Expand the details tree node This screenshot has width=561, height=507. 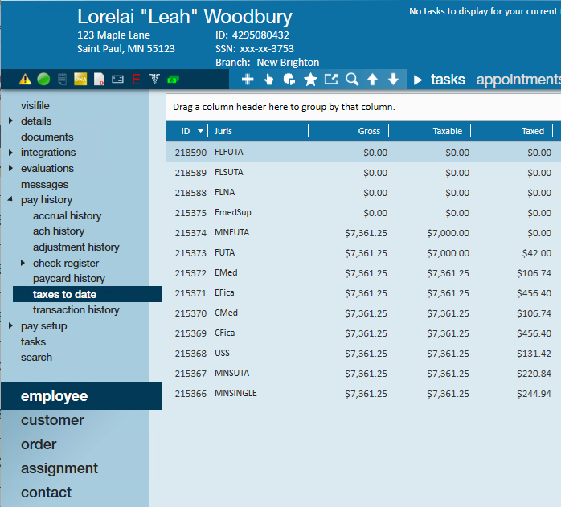coord(10,121)
